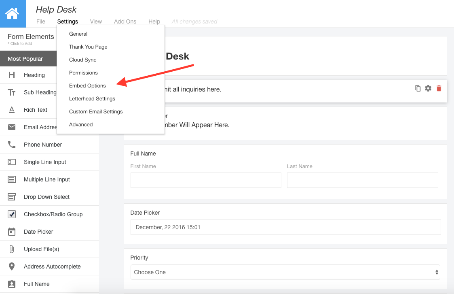Viewport: 454px width, 294px height.
Task: Select the Date Picker calendar icon
Action: pos(12,232)
